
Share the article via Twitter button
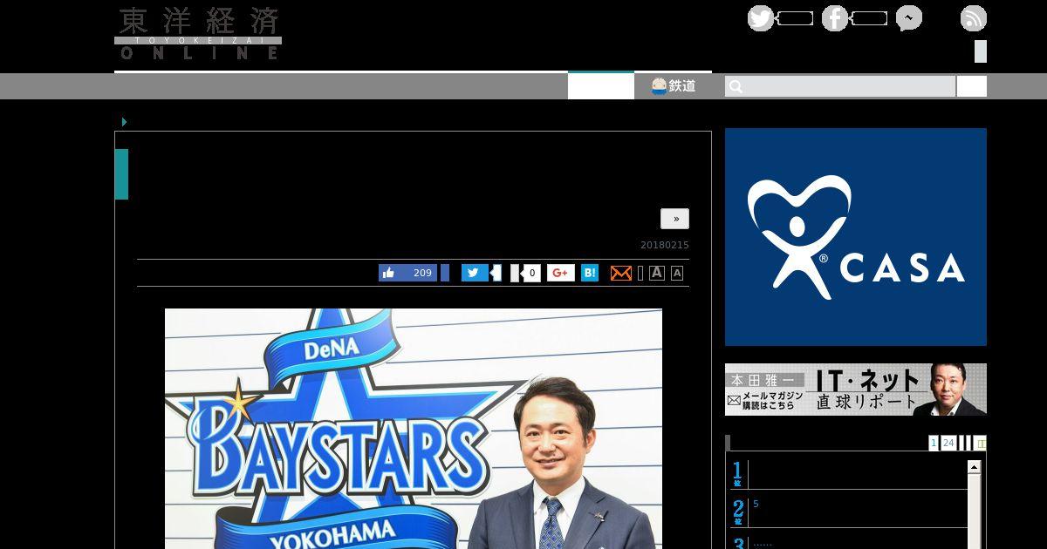(x=475, y=273)
